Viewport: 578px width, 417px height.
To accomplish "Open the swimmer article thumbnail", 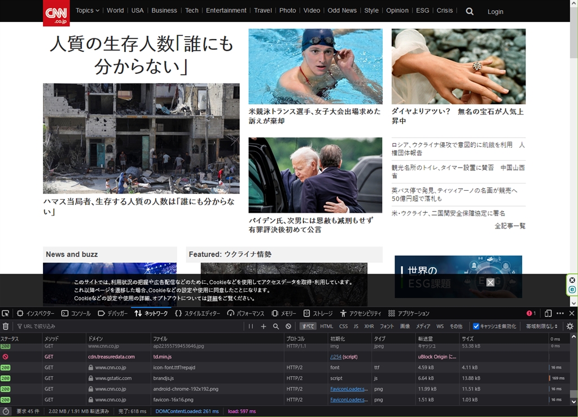I will [316, 67].
